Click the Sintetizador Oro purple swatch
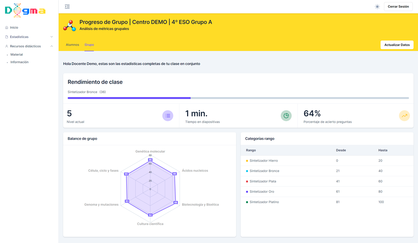Viewport: 418px width, 243px height. pos(247,192)
